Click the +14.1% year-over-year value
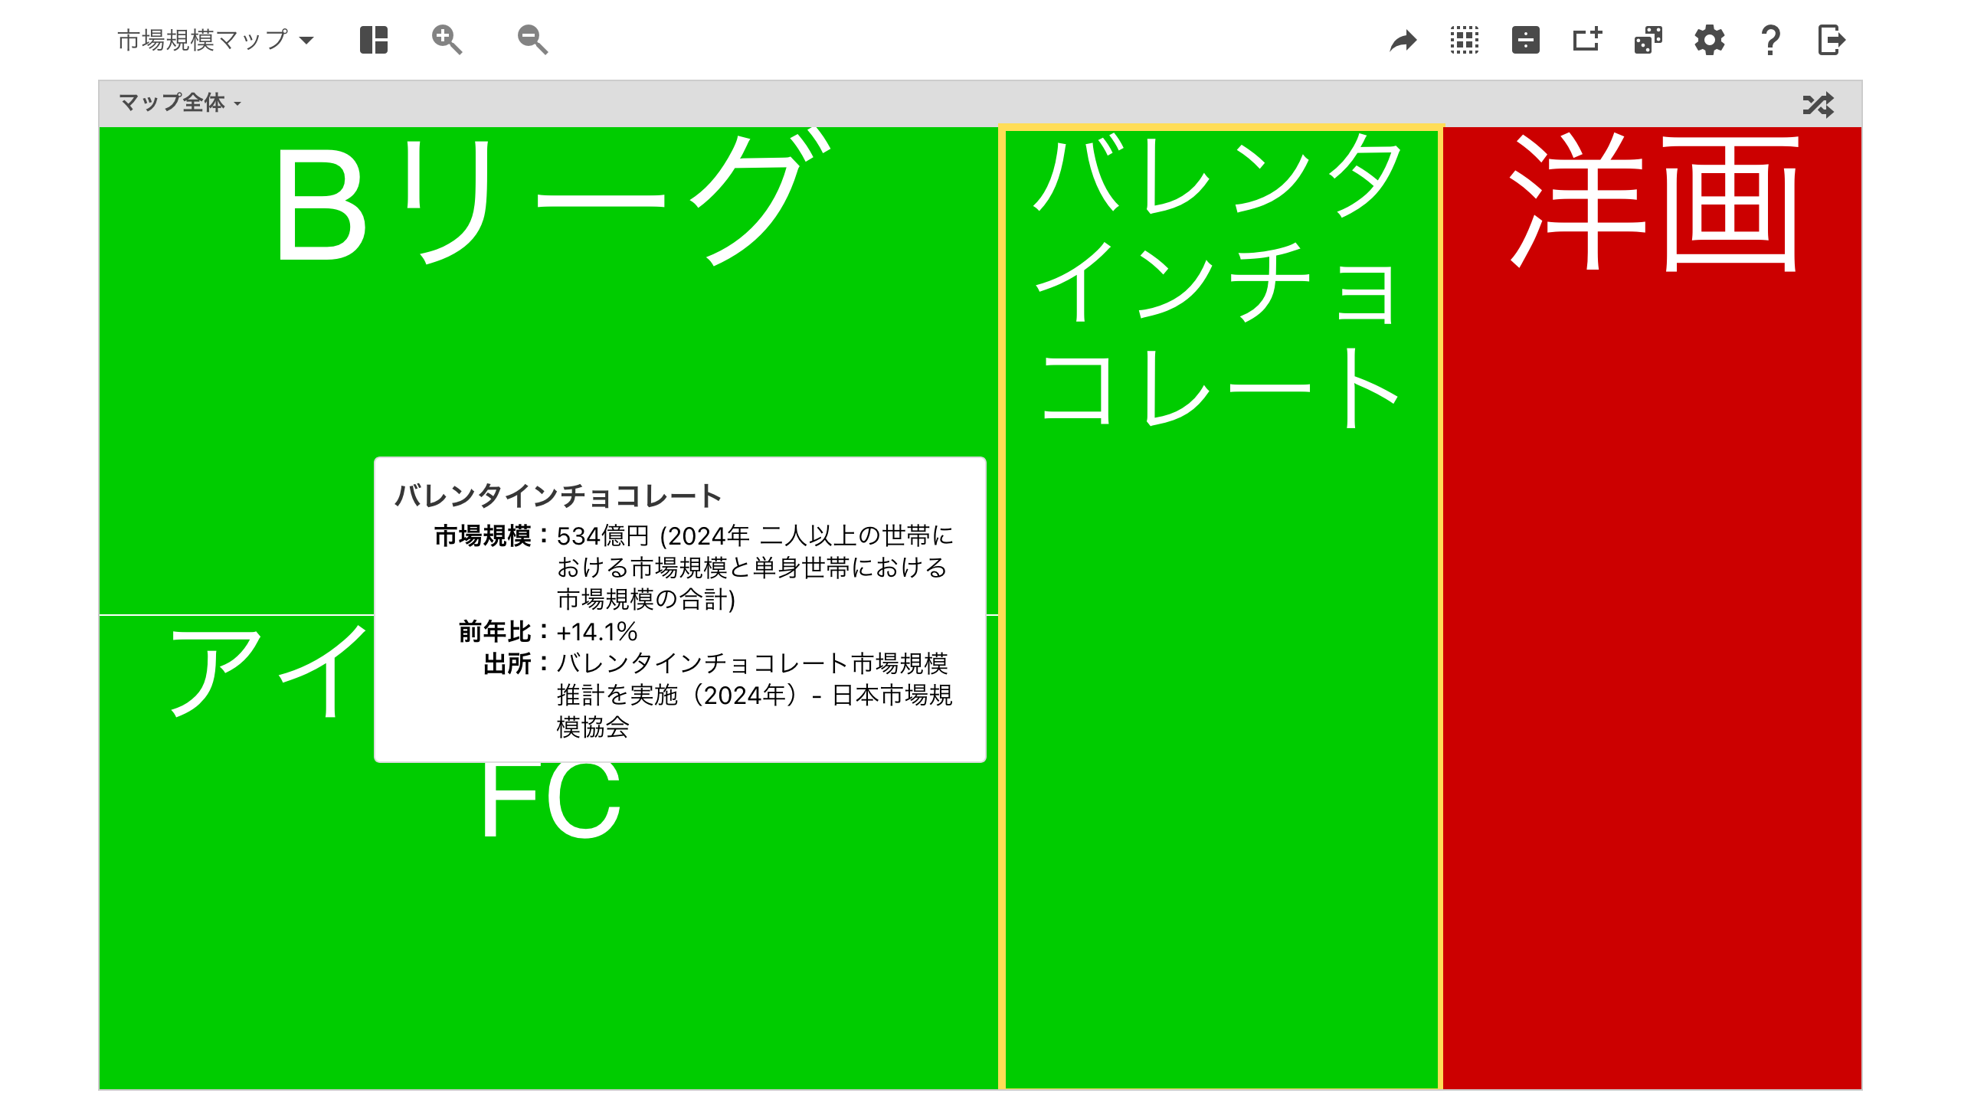The width and height of the screenshot is (1961, 1103). (x=597, y=631)
